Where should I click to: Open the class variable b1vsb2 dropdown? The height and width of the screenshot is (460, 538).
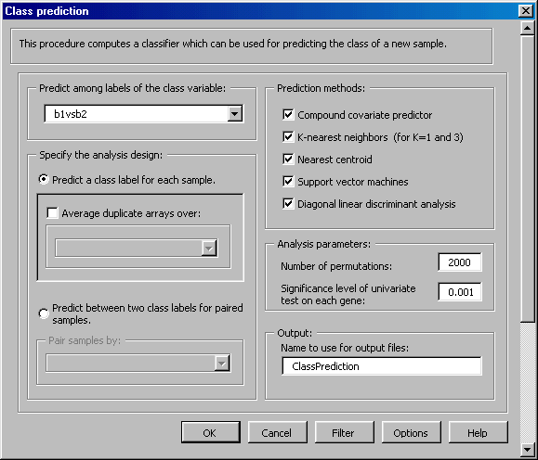tap(235, 114)
